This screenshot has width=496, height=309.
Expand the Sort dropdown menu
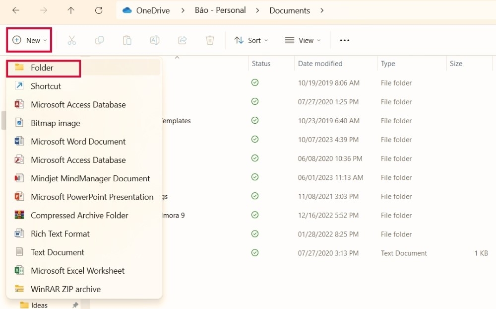[251, 40]
